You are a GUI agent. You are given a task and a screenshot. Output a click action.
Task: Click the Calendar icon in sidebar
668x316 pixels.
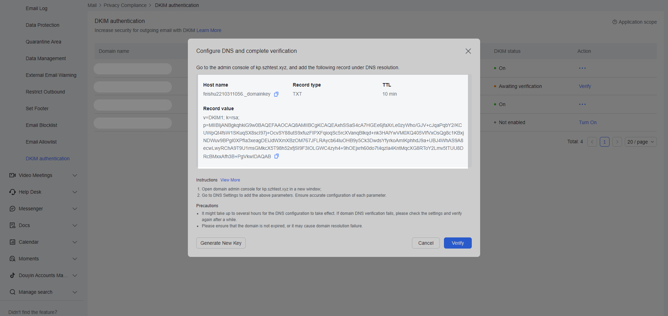point(12,242)
